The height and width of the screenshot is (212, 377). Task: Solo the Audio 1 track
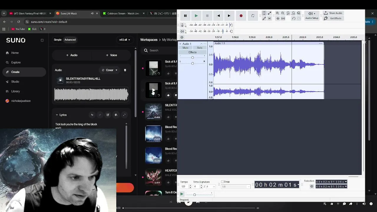coord(200,48)
